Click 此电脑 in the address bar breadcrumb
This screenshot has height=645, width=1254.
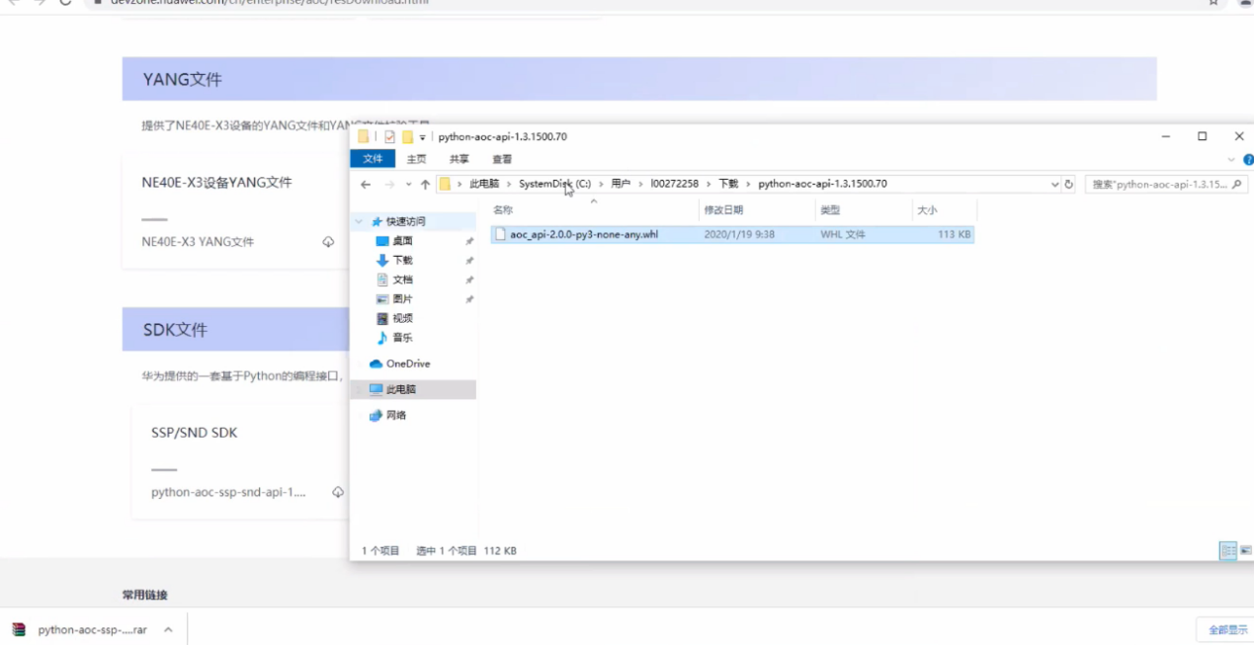point(484,184)
